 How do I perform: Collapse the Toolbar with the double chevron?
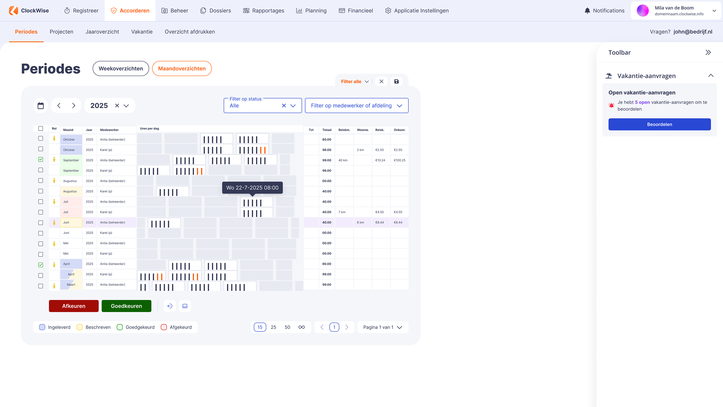click(708, 53)
